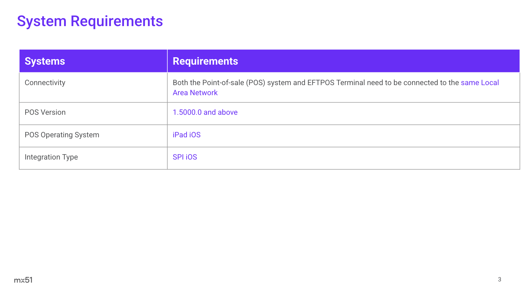The height and width of the screenshot is (290, 525).
Task: Click the purple 'same Local' text
Action: click(480, 83)
